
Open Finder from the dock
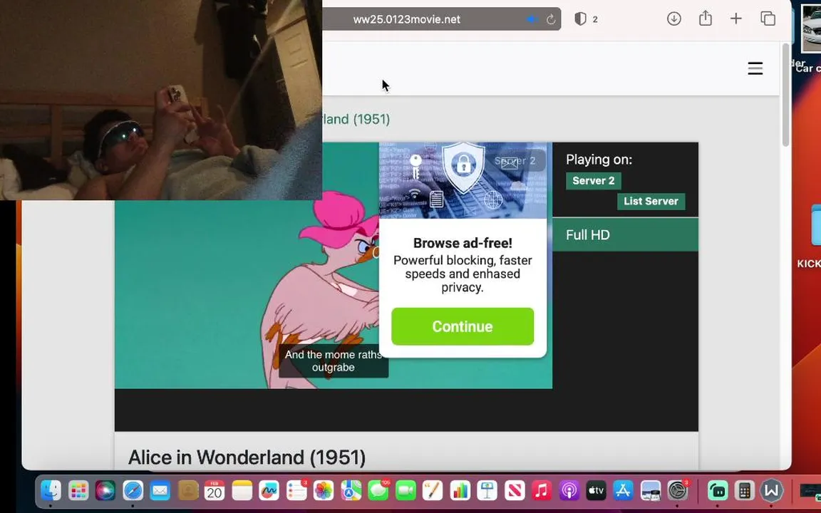pyautogui.click(x=51, y=491)
